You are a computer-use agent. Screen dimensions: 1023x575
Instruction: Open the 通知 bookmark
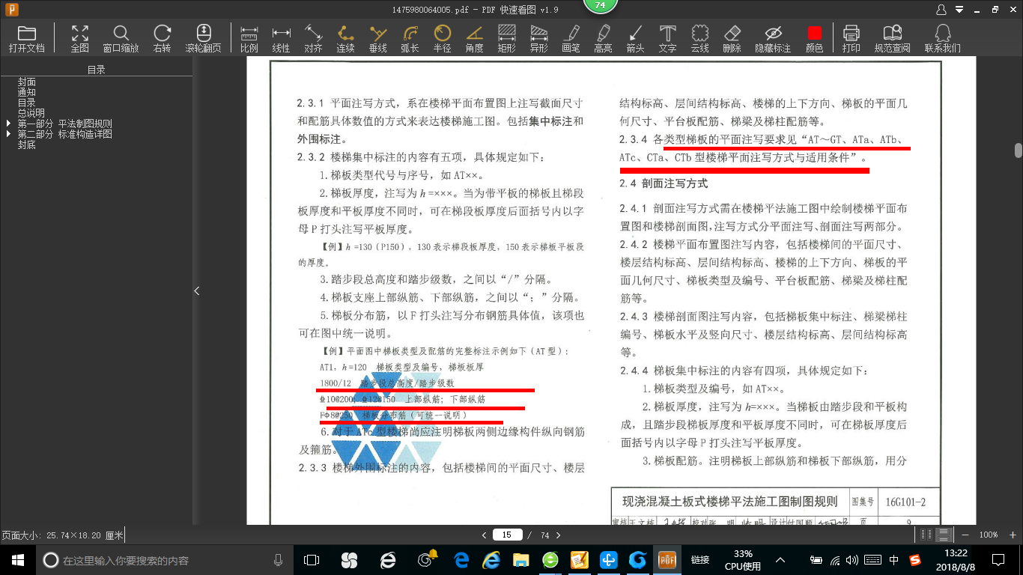tap(27, 92)
